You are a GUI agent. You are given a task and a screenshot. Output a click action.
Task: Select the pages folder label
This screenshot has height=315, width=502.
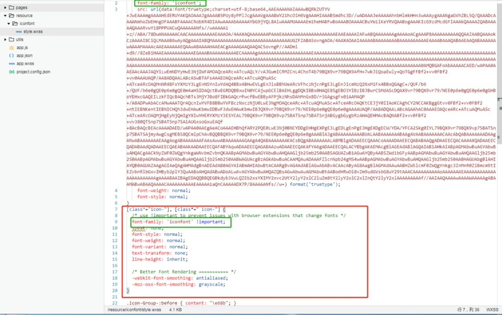(x=21, y=8)
